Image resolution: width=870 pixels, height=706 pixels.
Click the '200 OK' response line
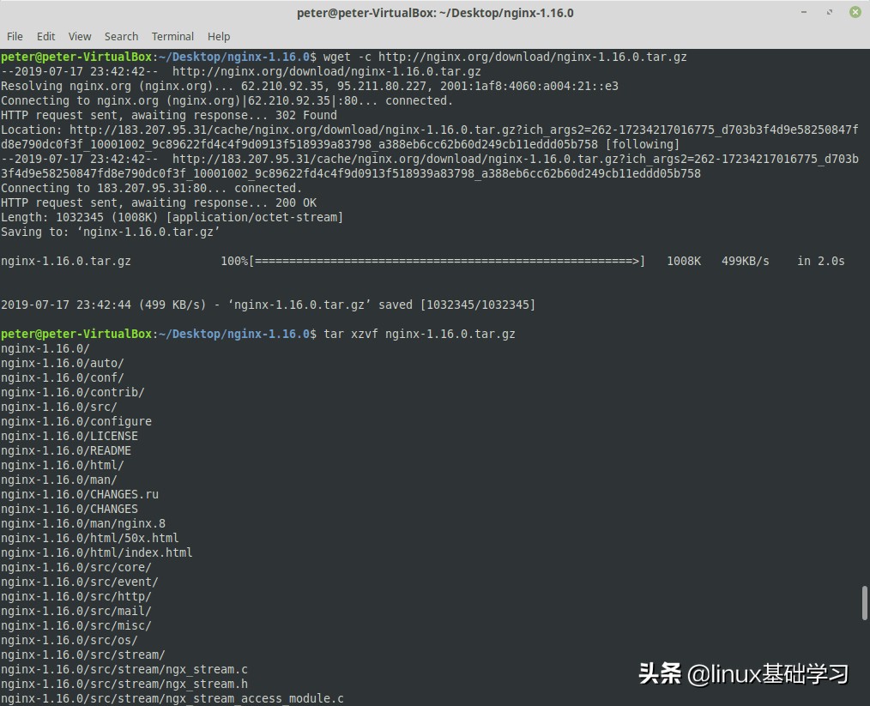159,203
